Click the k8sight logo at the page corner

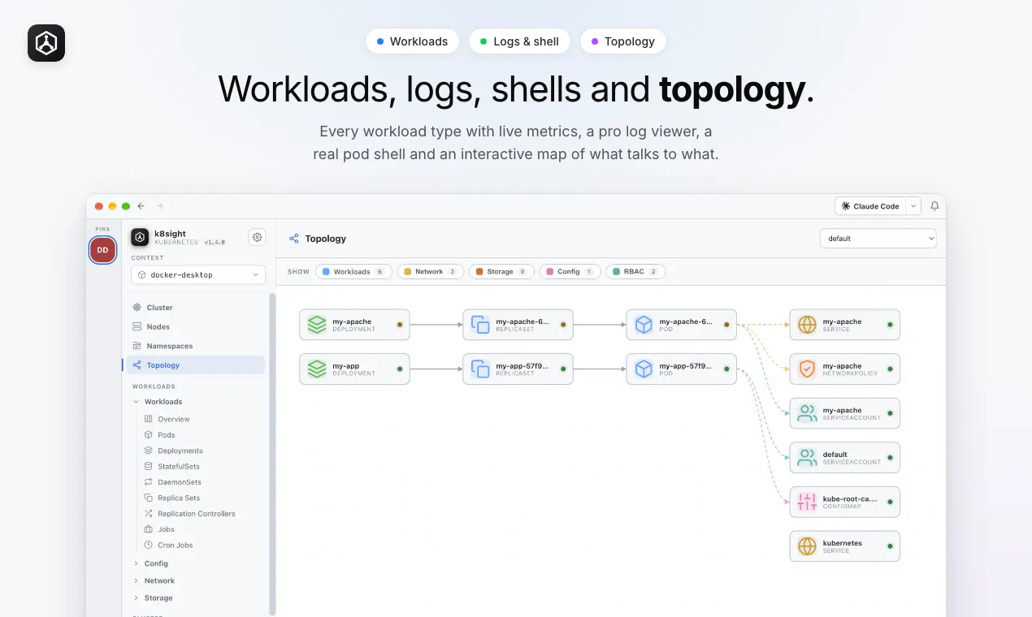coord(46,43)
